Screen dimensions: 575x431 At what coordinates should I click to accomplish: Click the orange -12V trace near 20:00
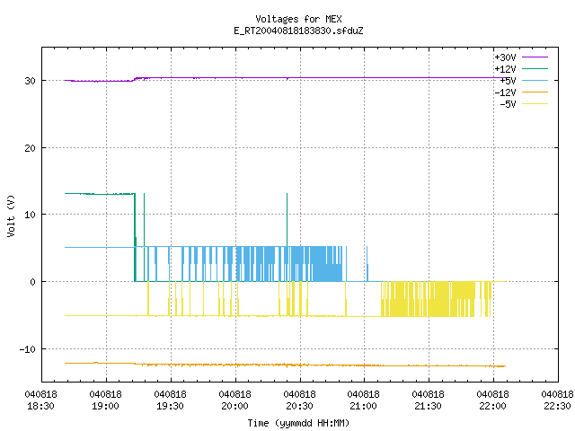(235, 365)
